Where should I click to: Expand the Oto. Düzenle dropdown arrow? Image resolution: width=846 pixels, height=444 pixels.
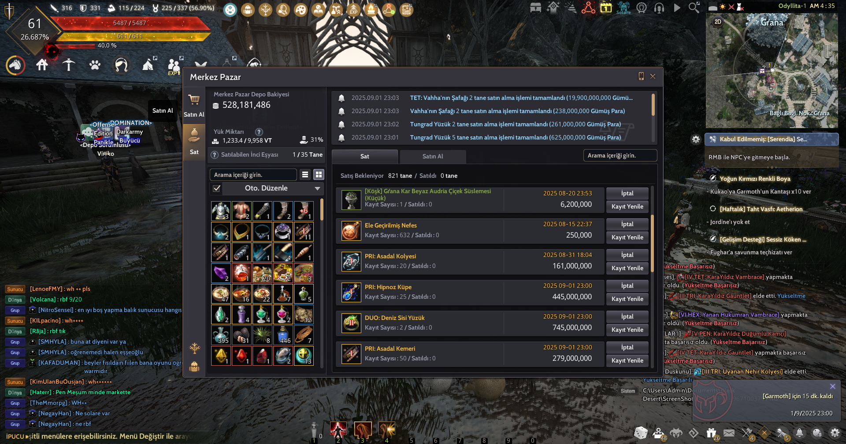point(317,188)
